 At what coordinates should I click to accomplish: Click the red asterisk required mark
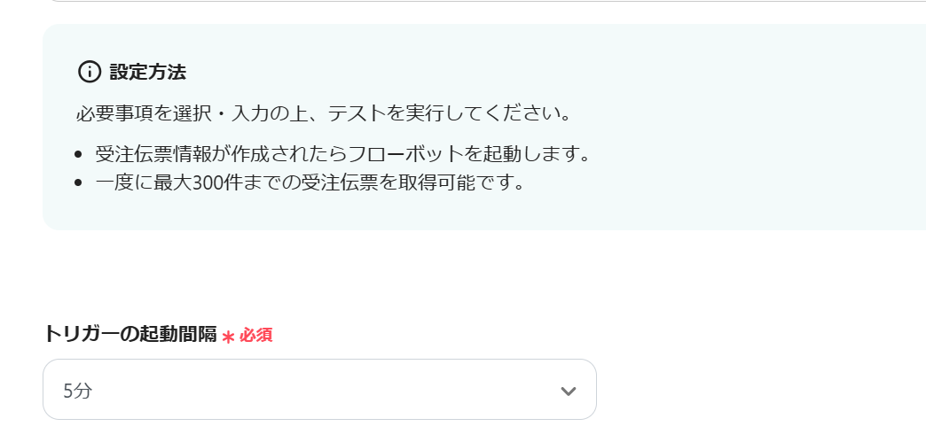pyautogui.click(x=229, y=337)
